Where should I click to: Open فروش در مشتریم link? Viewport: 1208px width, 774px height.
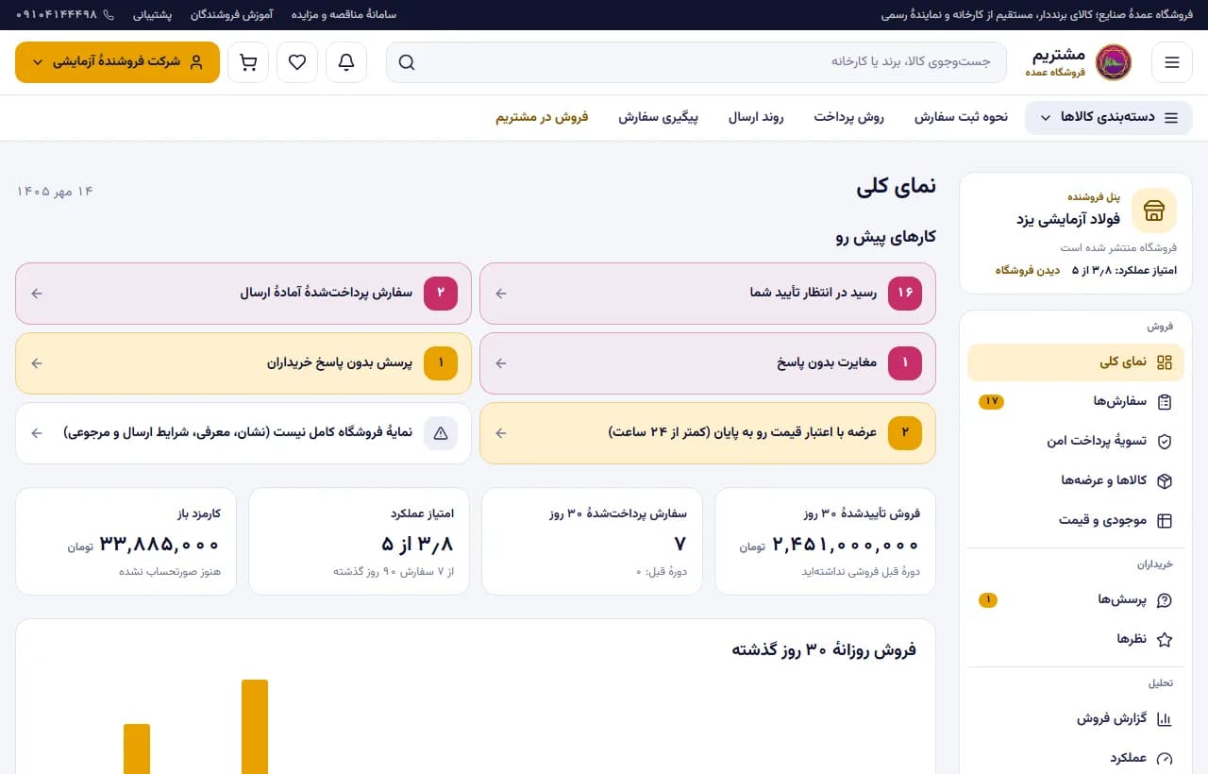point(542,118)
